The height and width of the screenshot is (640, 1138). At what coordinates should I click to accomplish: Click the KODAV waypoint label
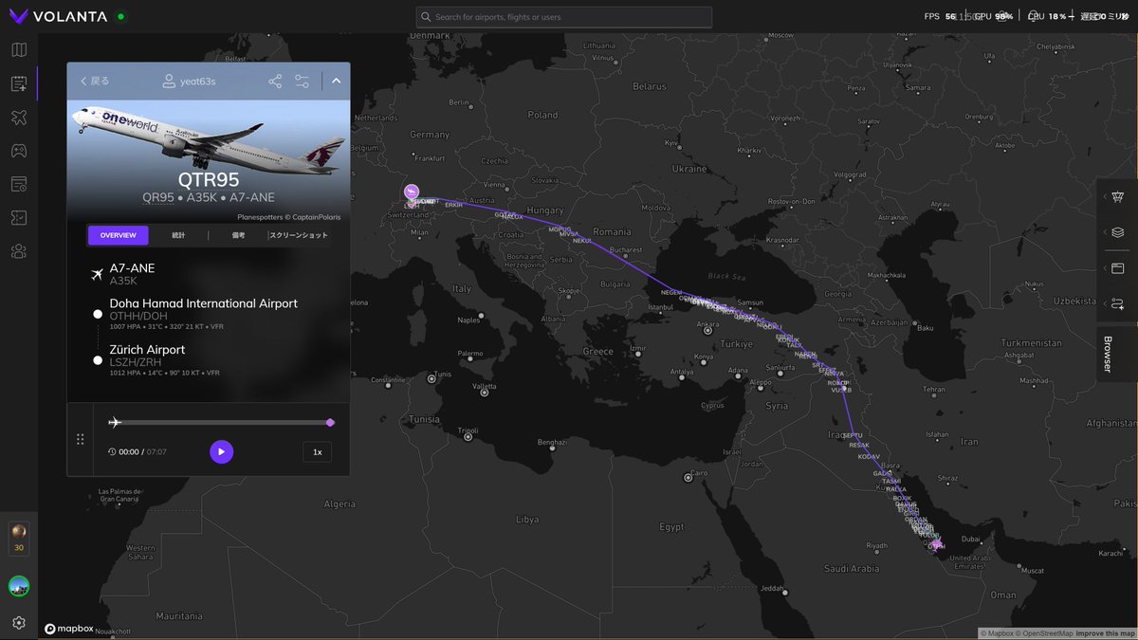[869, 457]
